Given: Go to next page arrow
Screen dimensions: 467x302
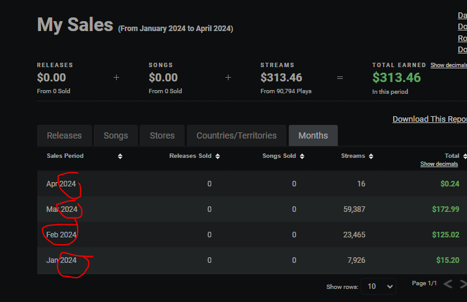Looking at the screenshot, I should [x=463, y=285].
